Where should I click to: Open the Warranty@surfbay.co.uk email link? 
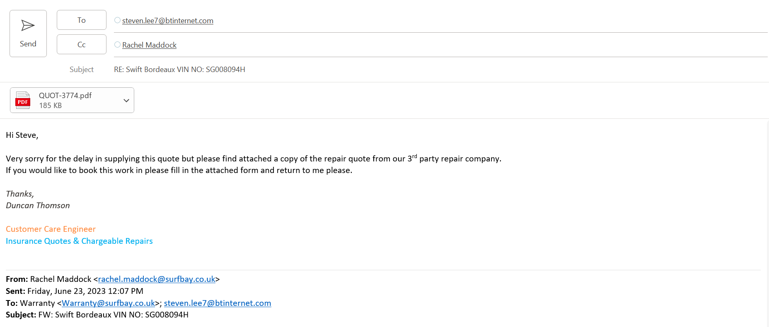click(x=108, y=303)
